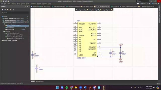Click the Share button
Viewport: 161px width, 90px height.
click(x=143, y=4)
